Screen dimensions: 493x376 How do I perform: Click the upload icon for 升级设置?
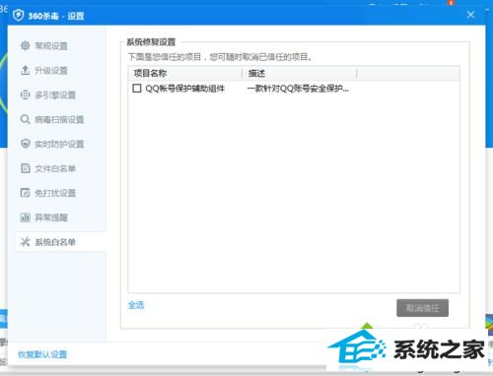26,70
